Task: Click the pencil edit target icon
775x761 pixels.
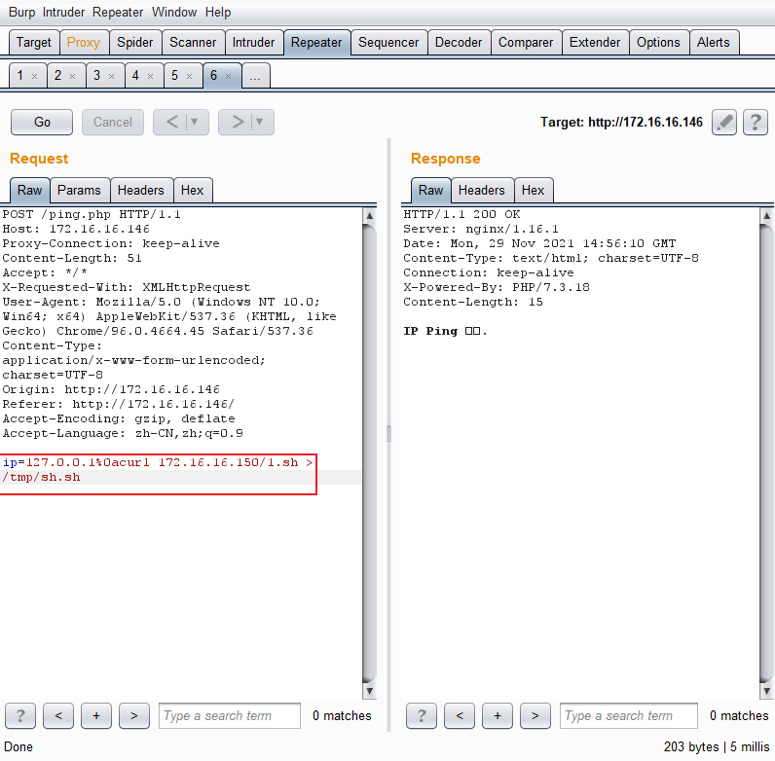Action: pyautogui.click(x=724, y=122)
